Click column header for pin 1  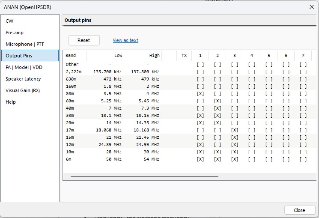click(x=200, y=56)
